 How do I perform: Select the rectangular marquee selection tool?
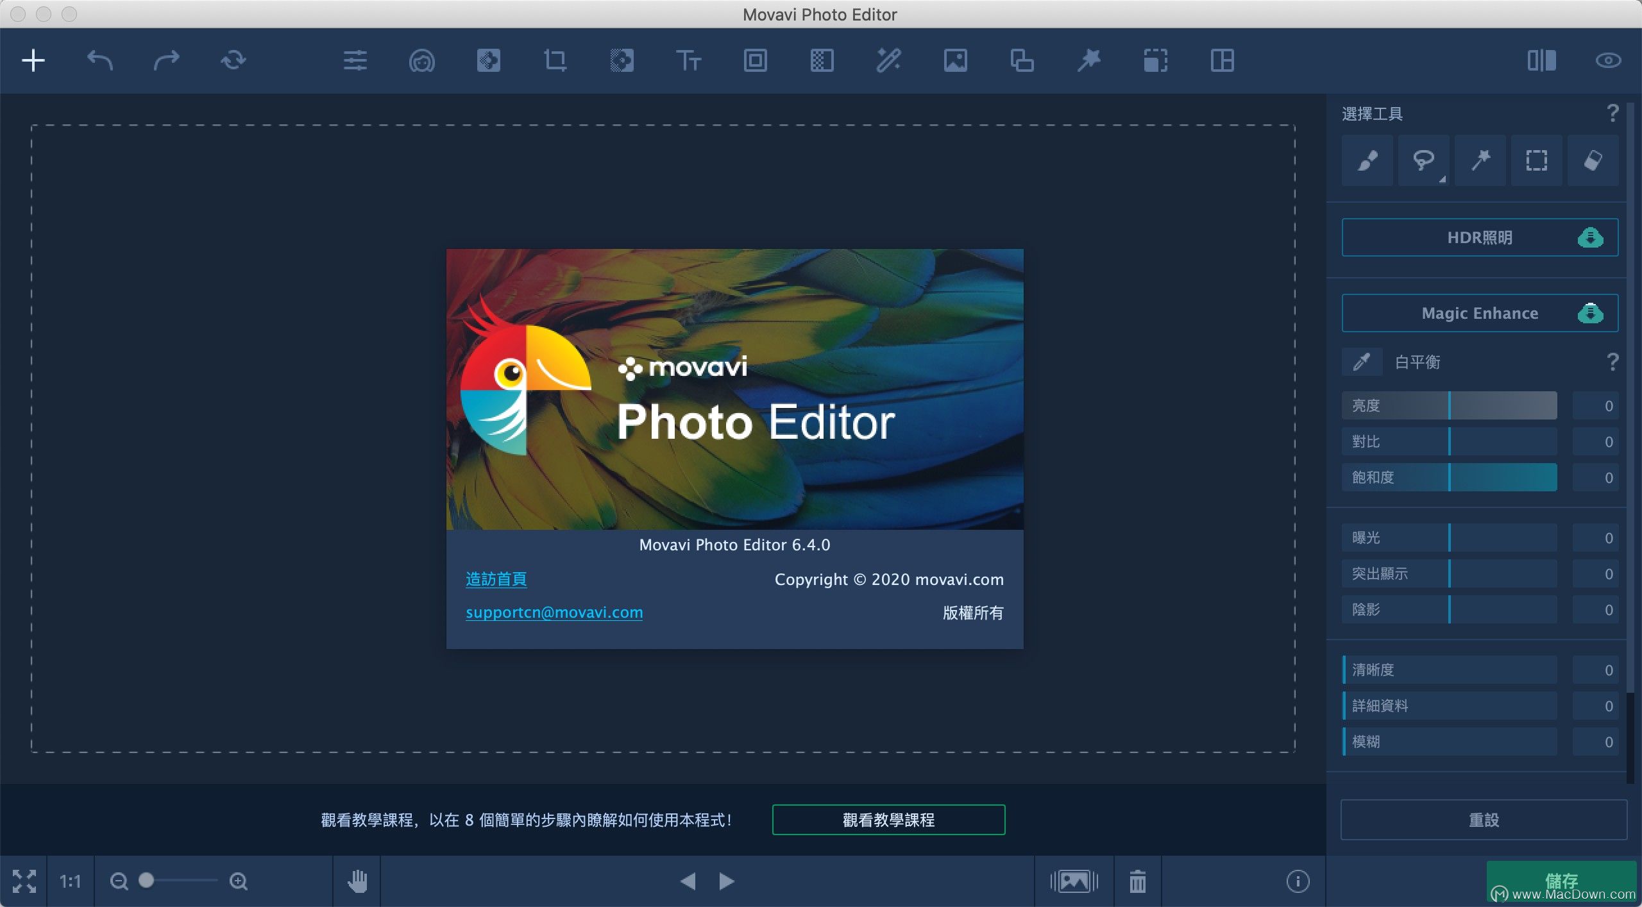point(1537,160)
